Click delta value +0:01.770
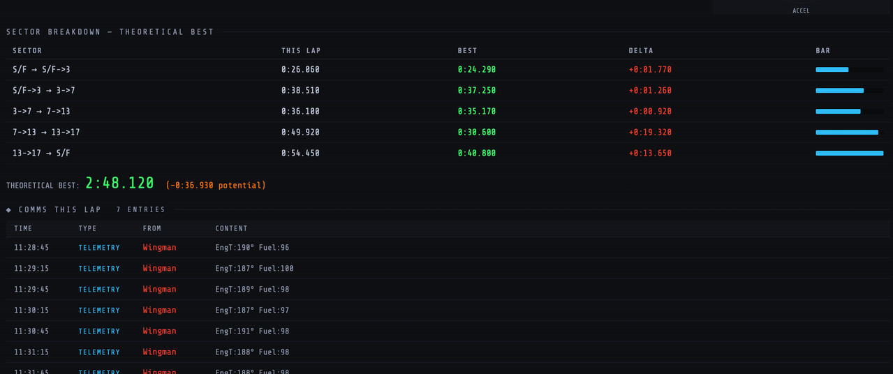Image resolution: width=893 pixels, height=374 pixels. 650,70
